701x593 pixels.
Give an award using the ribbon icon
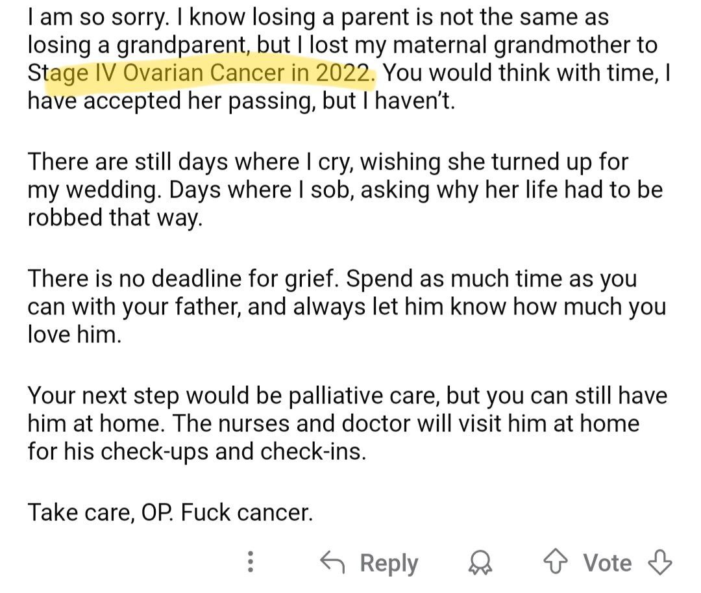(x=480, y=562)
